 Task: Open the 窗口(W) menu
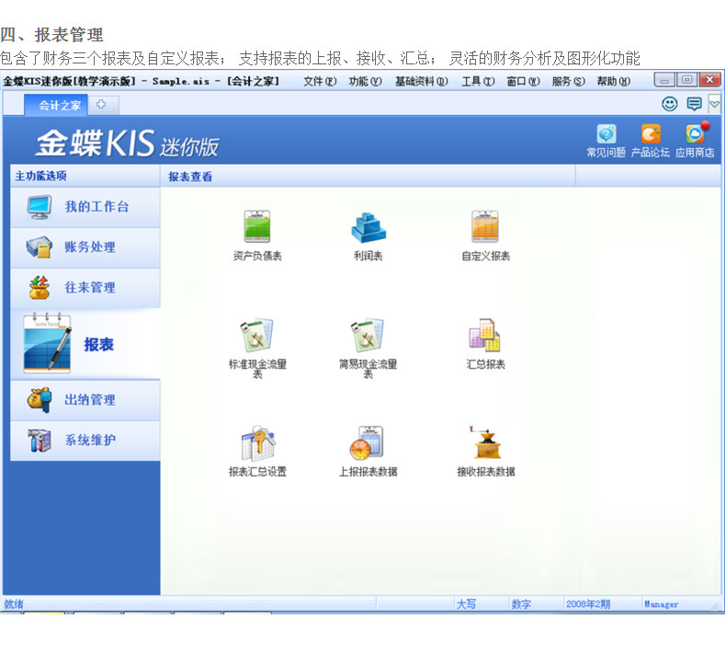523,82
